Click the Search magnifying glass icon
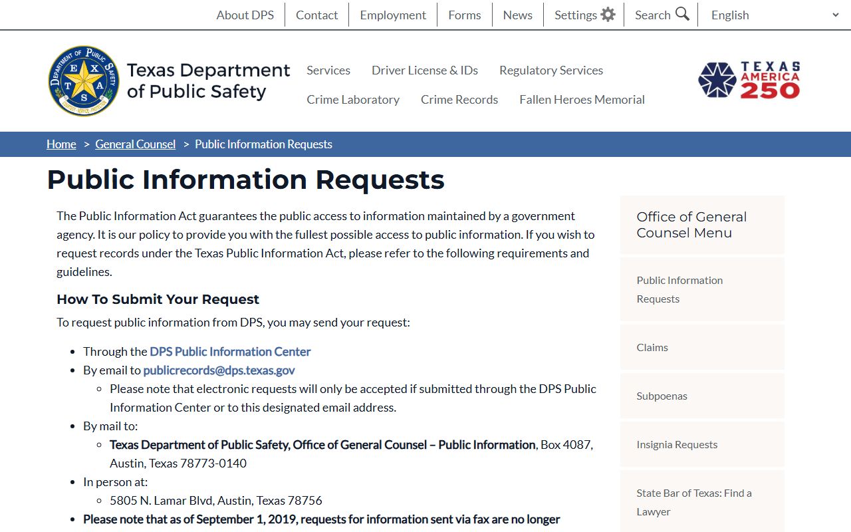 point(683,14)
